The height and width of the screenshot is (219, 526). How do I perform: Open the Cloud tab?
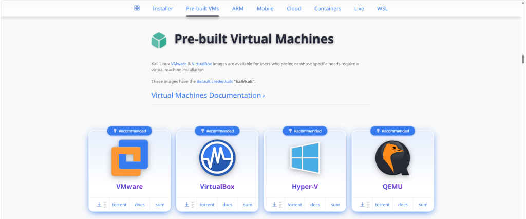(x=294, y=9)
